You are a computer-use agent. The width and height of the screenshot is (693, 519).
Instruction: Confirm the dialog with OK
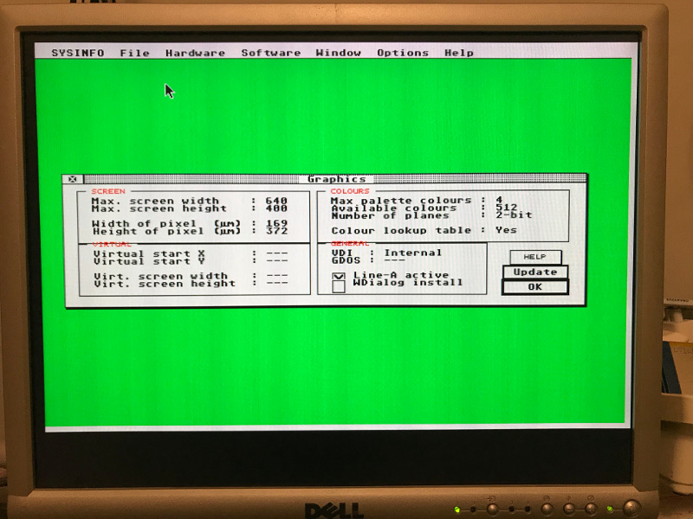point(534,286)
